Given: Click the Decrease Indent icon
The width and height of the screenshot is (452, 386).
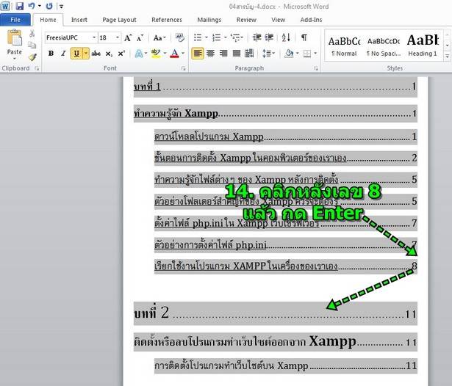Looking at the screenshot, I should (257, 37).
